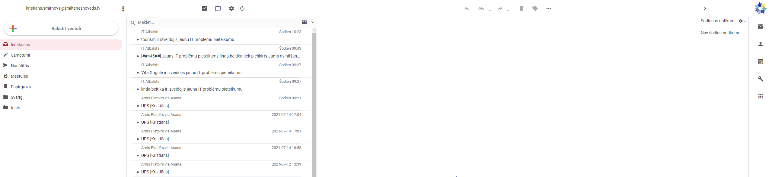Open the Uzmetumi drafts folder
This screenshot has height=177, width=772.
pyautogui.click(x=20, y=55)
